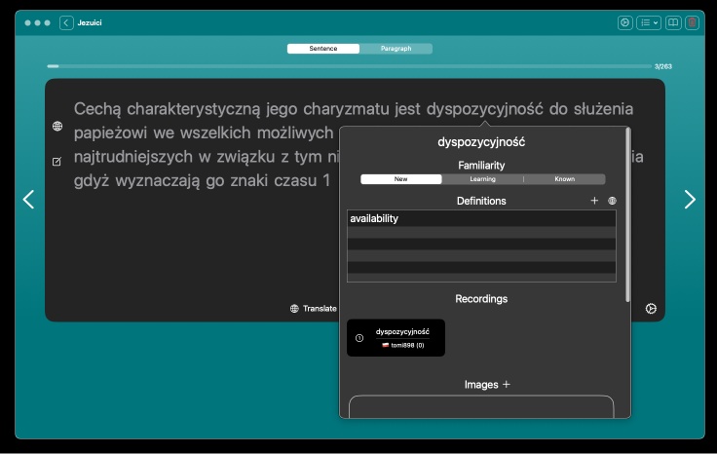
Task: Expand the list options dropdown in toolbar
Action: 649,22
